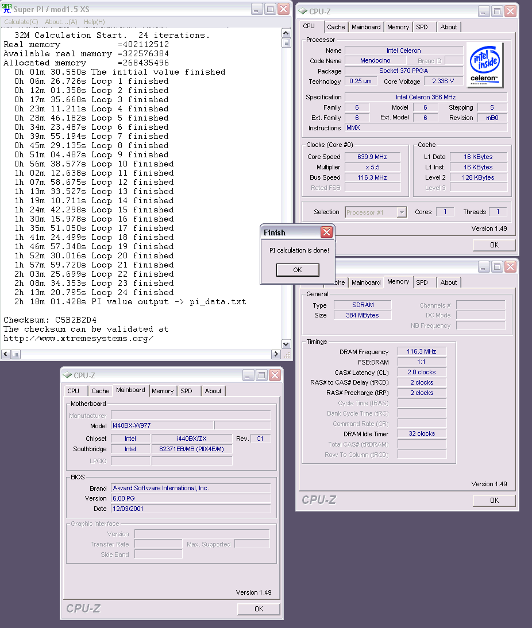Close the bottom-left CPU-Z Mainboard window
This screenshot has width=532, height=628.
click(275, 375)
